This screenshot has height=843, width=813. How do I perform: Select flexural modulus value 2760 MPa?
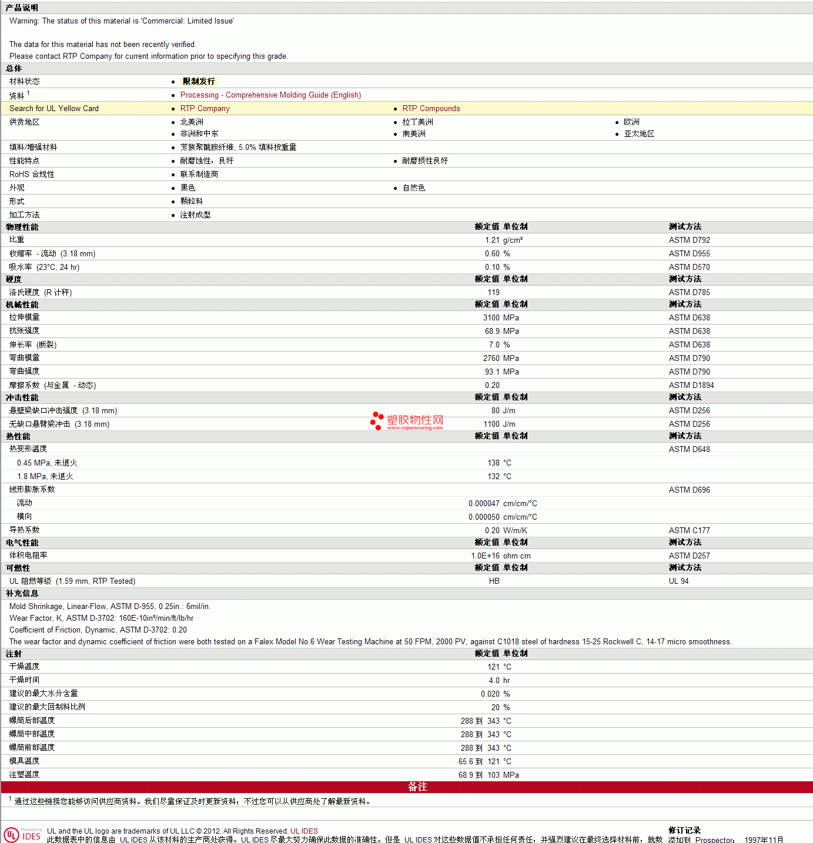(501, 359)
